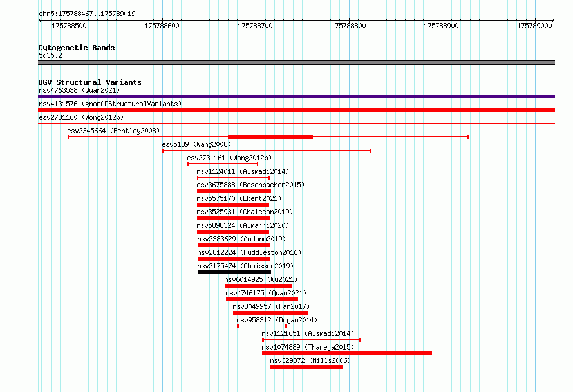This screenshot has width=573, height=392.
Task: Click nsv2812224 (Huddleston2016) label
Action: (249, 252)
